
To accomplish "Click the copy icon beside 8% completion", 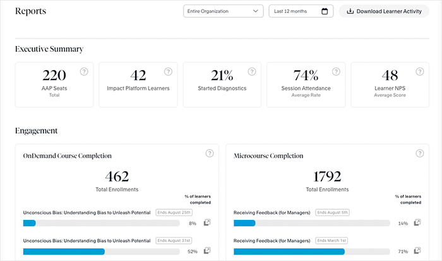I will point(206,223).
